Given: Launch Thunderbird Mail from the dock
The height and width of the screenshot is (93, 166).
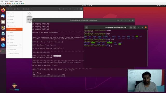Looking at the screenshot, I should [x=3, y=16].
